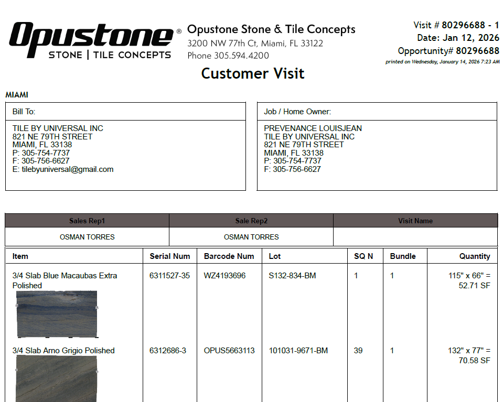The height and width of the screenshot is (402, 503).
Task: Click fax F: 305-756-6627 in Bill To
Action: point(41,161)
